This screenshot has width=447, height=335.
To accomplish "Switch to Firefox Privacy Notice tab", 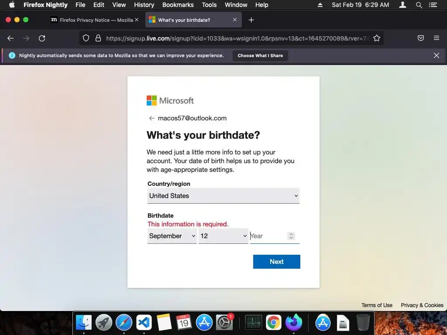I will click(x=95, y=20).
